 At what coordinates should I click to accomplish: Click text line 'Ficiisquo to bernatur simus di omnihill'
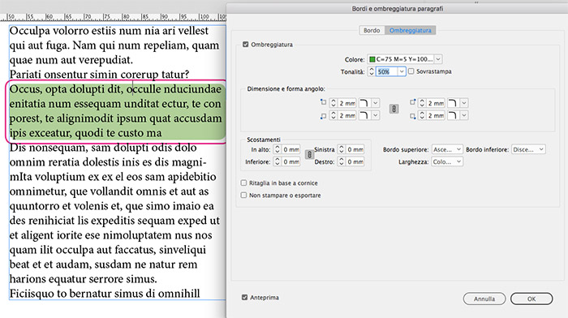point(105,294)
